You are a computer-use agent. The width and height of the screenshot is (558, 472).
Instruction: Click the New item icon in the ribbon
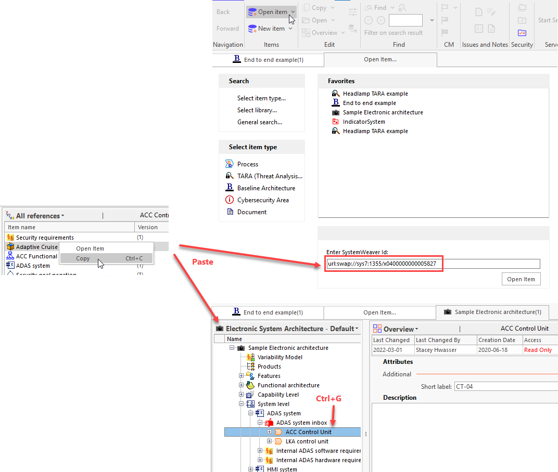pos(252,29)
